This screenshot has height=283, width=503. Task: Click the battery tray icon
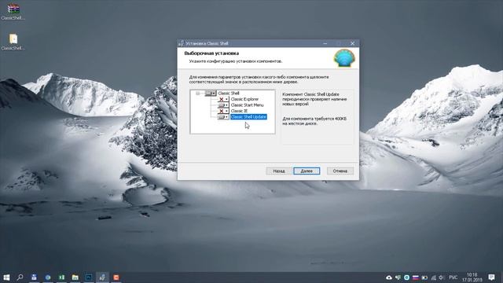pos(424,277)
